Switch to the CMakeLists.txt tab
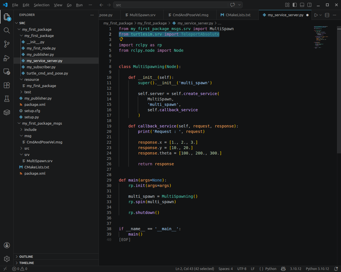The width and height of the screenshot is (341, 272). 238,15
